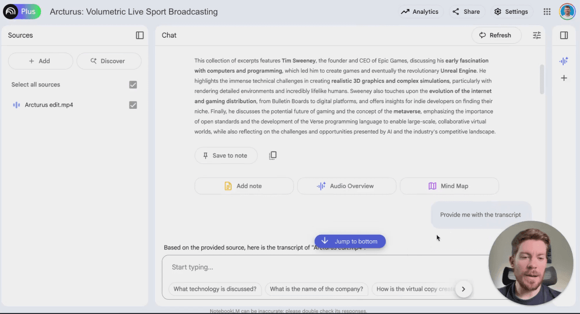Click the audio overview icon in right rail
580x314 pixels.
tap(564, 61)
